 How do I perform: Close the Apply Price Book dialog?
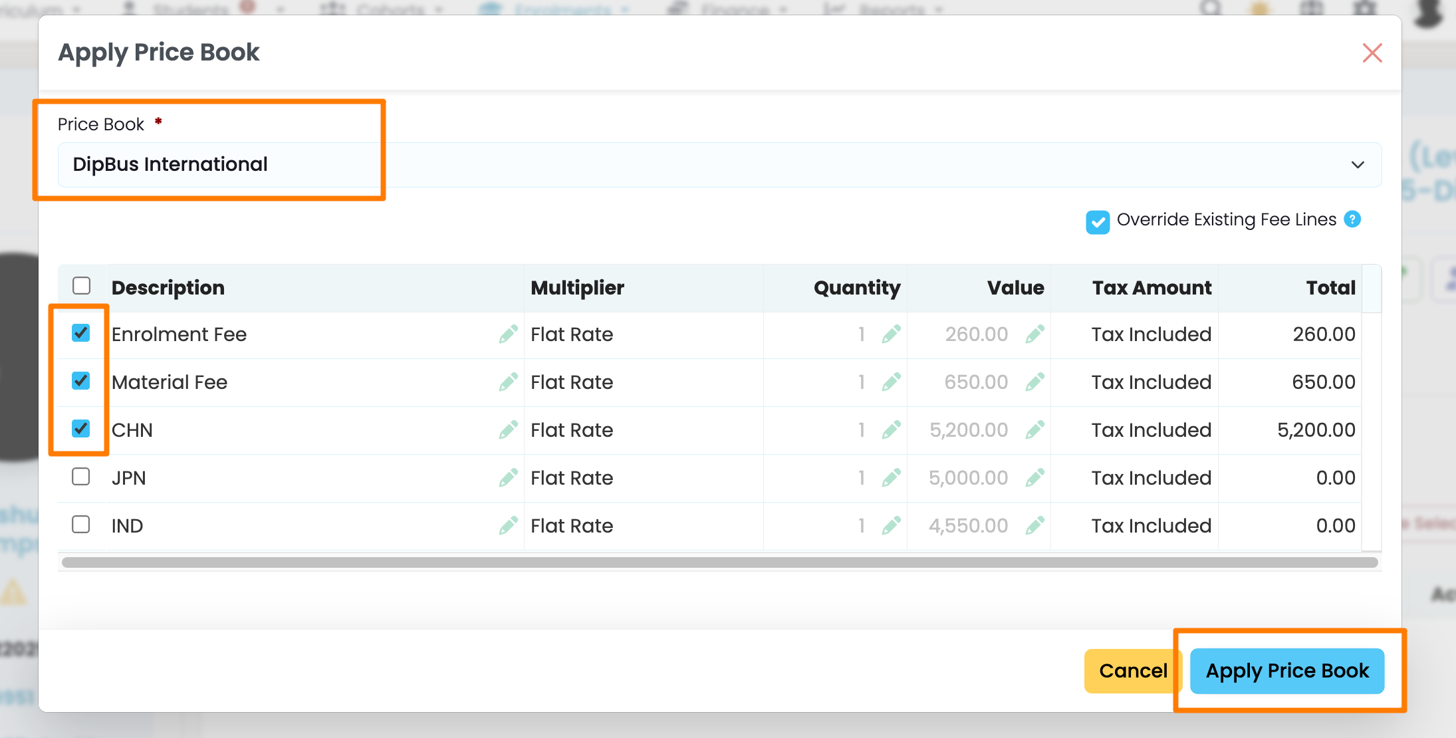point(1372,53)
